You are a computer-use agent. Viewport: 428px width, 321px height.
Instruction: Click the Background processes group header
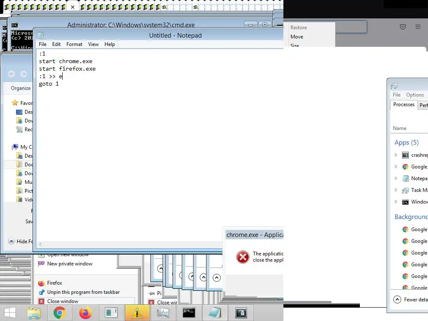click(x=411, y=217)
